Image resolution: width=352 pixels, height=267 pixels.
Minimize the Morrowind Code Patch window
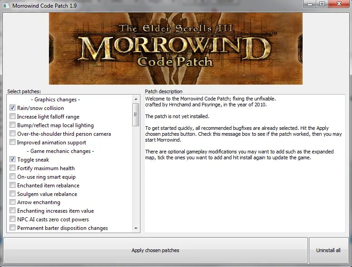tap(310, 4)
